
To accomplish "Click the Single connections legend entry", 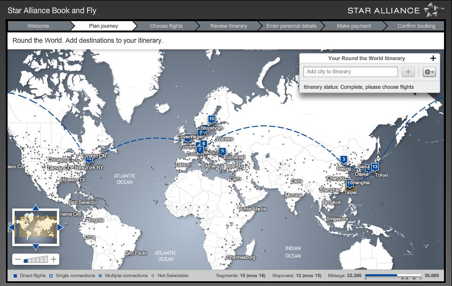I will (x=72, y=276).
